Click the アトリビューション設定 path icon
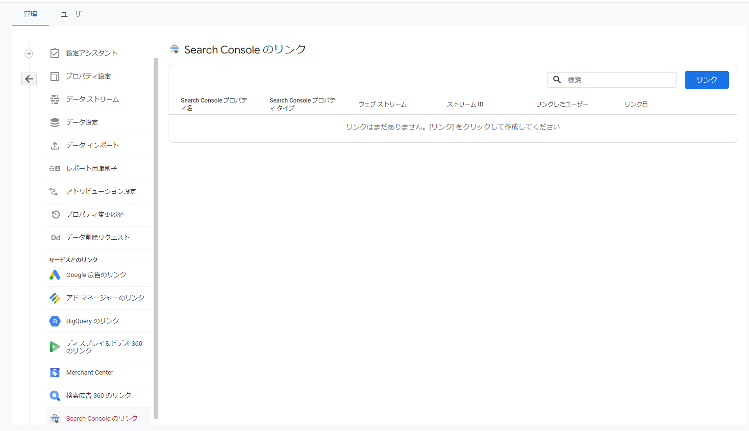Screen dimensions: 749x431 coord(54,191)
